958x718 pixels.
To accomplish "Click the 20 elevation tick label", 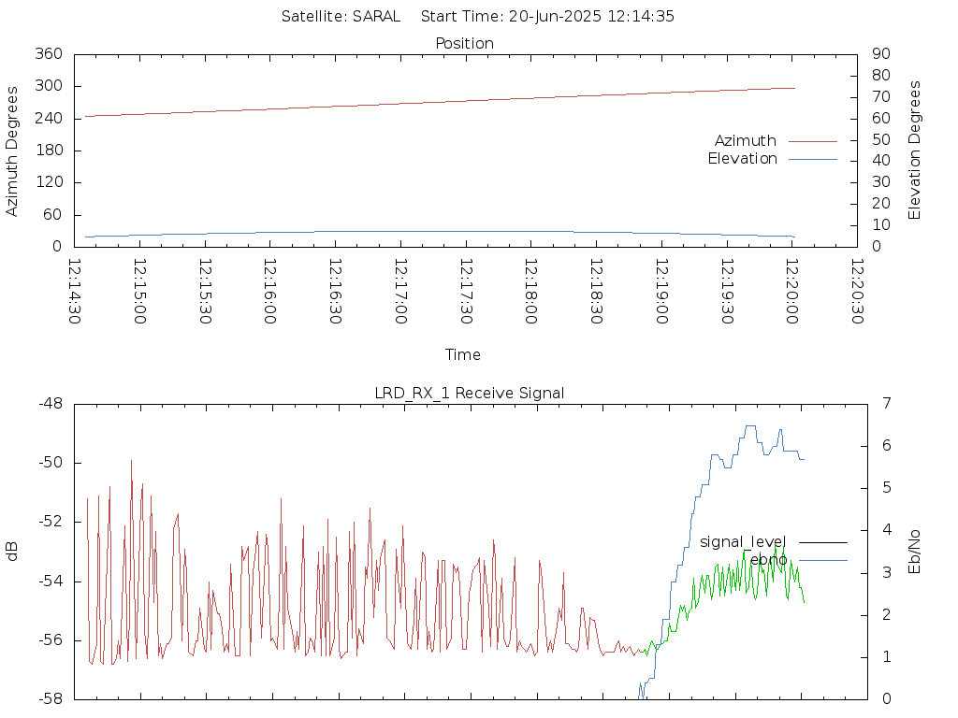I will tap(881, 204).
